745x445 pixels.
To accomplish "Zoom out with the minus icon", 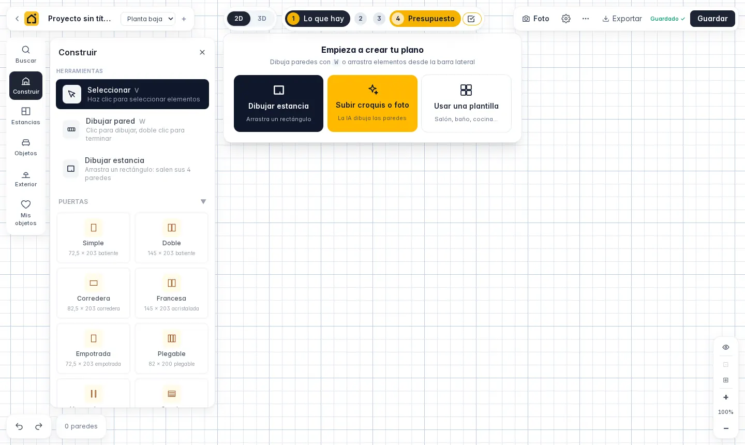I will 726,428.
